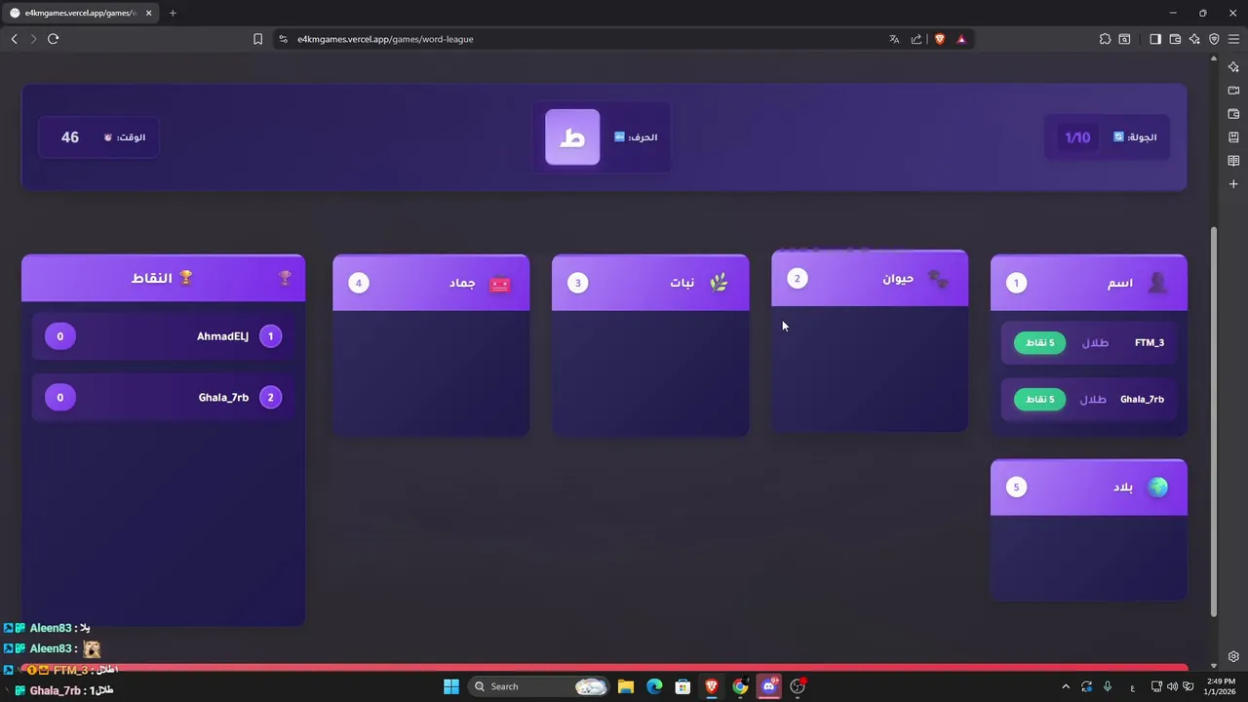Open Discord from the taskbar
Screen dimensions: 1248x702
[x=769, y=686]
